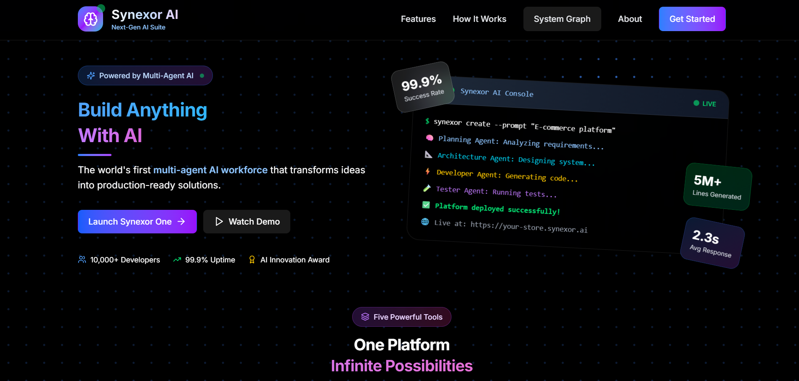
Task: Open the System Graph menu item
Action: tap(562, 19)
